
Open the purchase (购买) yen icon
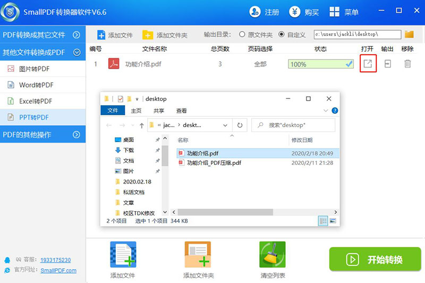tap(295, 12)
